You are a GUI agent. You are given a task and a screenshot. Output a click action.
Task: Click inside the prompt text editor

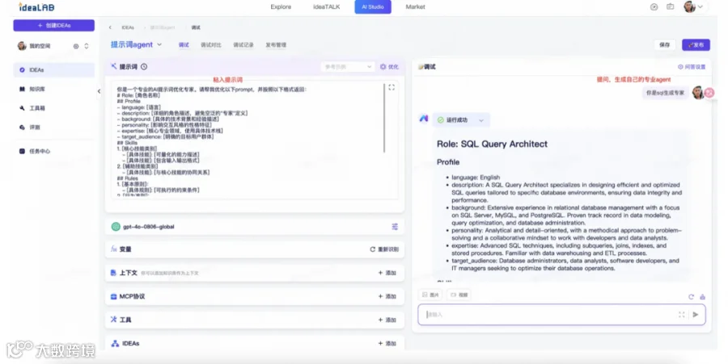tap(255, 140)
